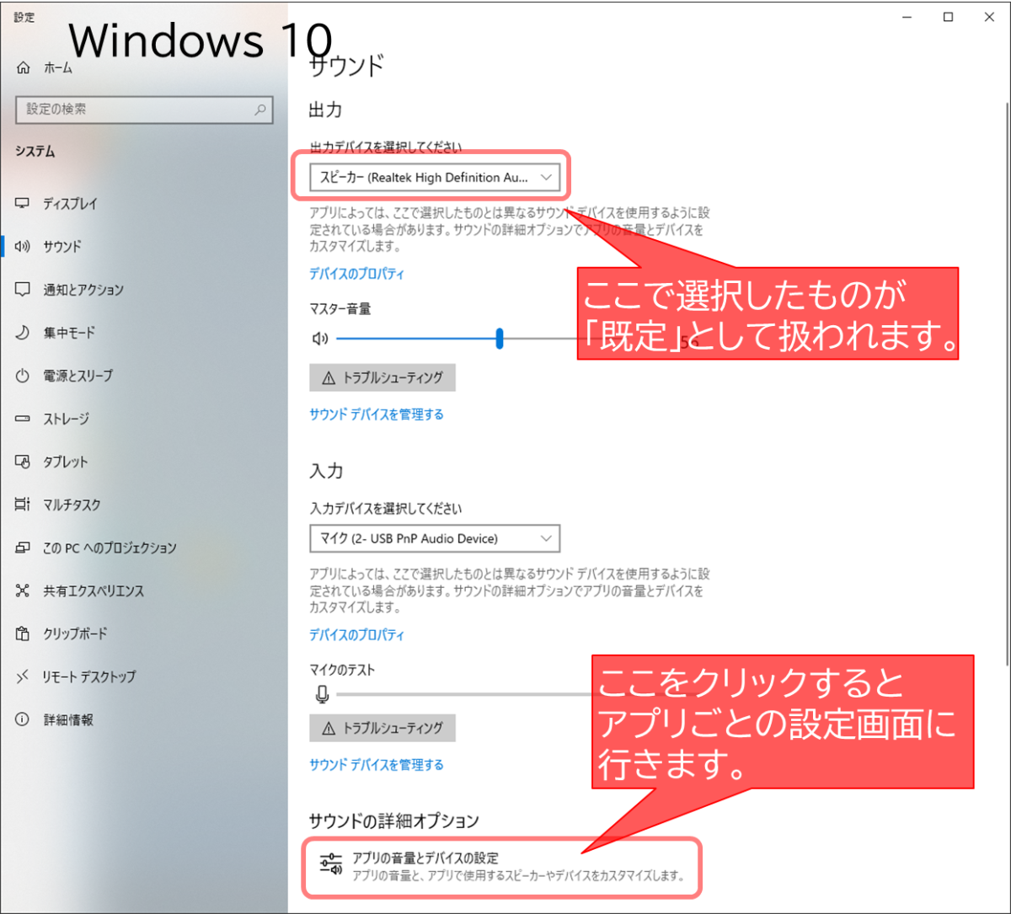Open クリップボード settings page

143,633
